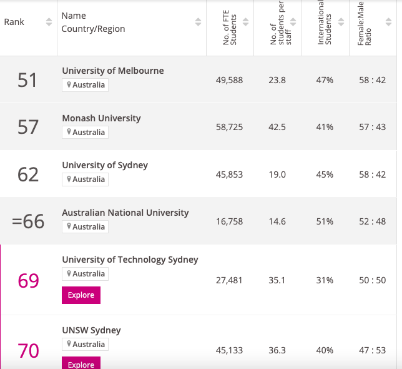
Task: Select international students value 41%
Action: click(x=325, y=127)
